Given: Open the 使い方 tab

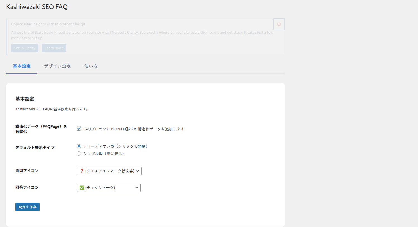Looking at the screenshot, I should [x=91, y=66].
